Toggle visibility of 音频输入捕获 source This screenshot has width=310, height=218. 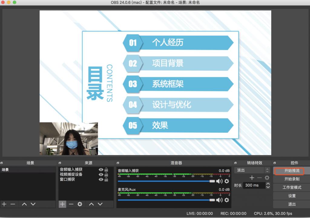[x=101, y=170]
